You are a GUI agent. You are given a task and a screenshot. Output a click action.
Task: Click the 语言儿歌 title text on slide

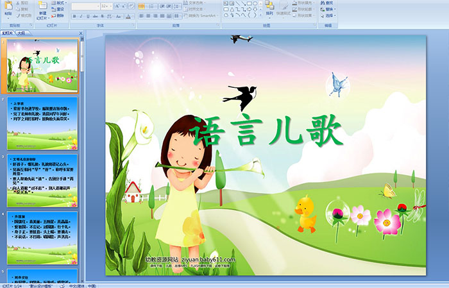click(x=266, y=131)
